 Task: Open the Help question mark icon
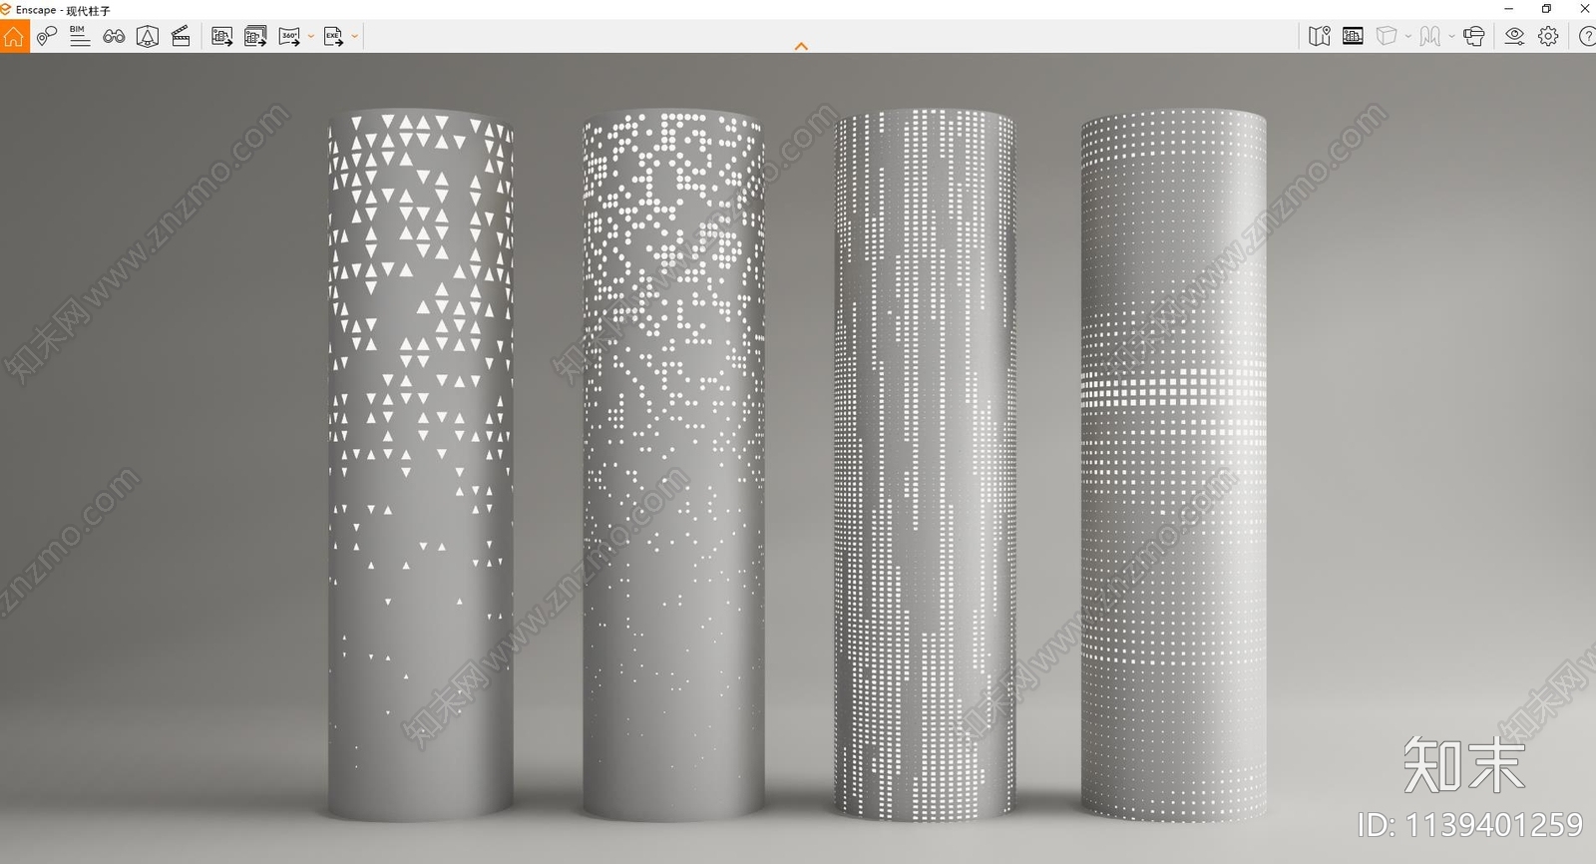[1586, 37]
